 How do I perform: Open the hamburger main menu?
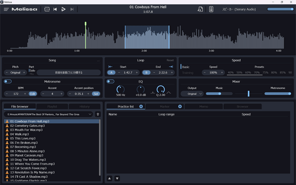(x=6, y=9)
